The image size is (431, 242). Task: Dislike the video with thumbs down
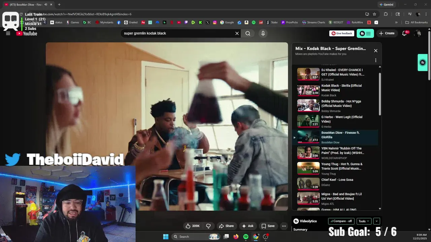[208, 226]
